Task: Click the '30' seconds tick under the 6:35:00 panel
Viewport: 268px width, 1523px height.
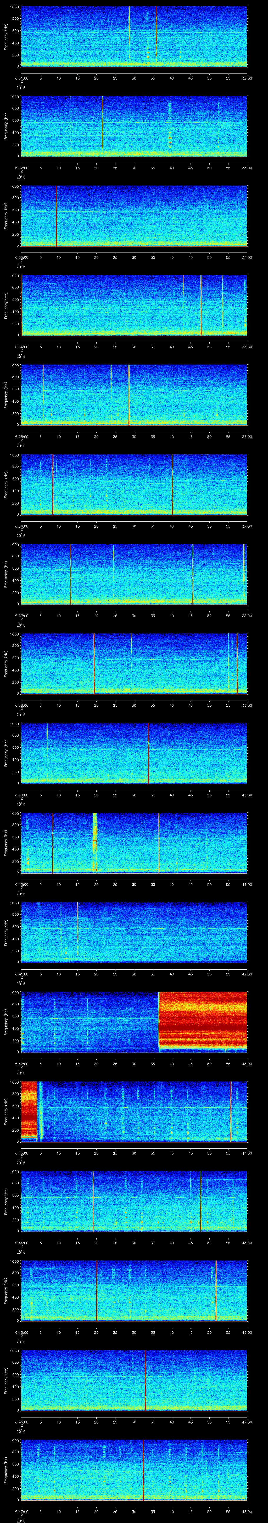Action: (134, 436)
